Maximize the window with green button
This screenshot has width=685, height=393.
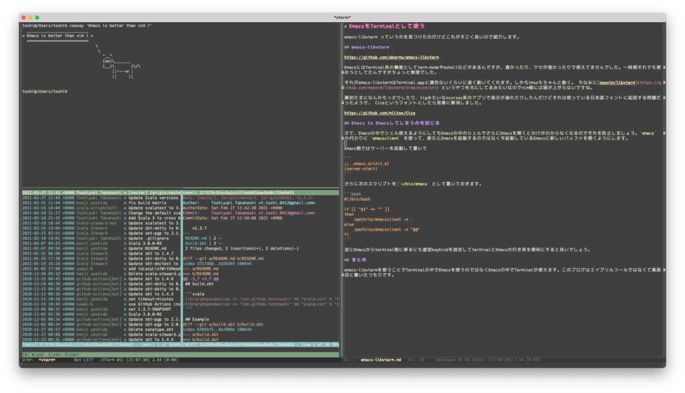point(37,17)
